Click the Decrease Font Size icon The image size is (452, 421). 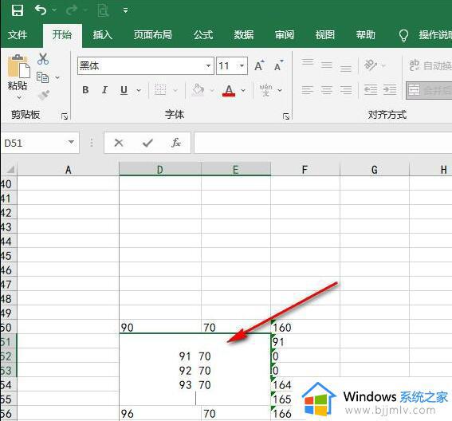click(x=278, y=65)
